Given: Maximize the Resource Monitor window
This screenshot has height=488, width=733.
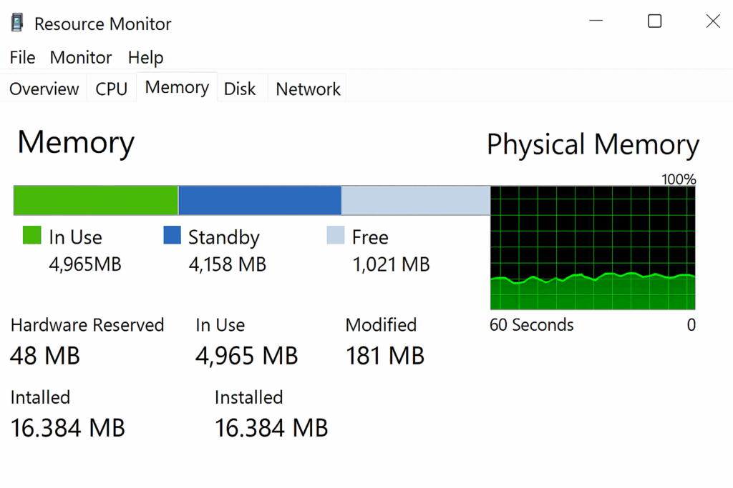Looking at the screenshot, I should click(654, 21).
